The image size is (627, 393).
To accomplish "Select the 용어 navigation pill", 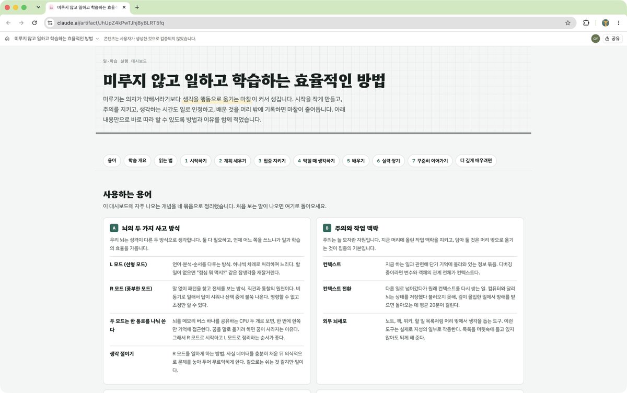I will pyautogui.click(x=112, y=161).
